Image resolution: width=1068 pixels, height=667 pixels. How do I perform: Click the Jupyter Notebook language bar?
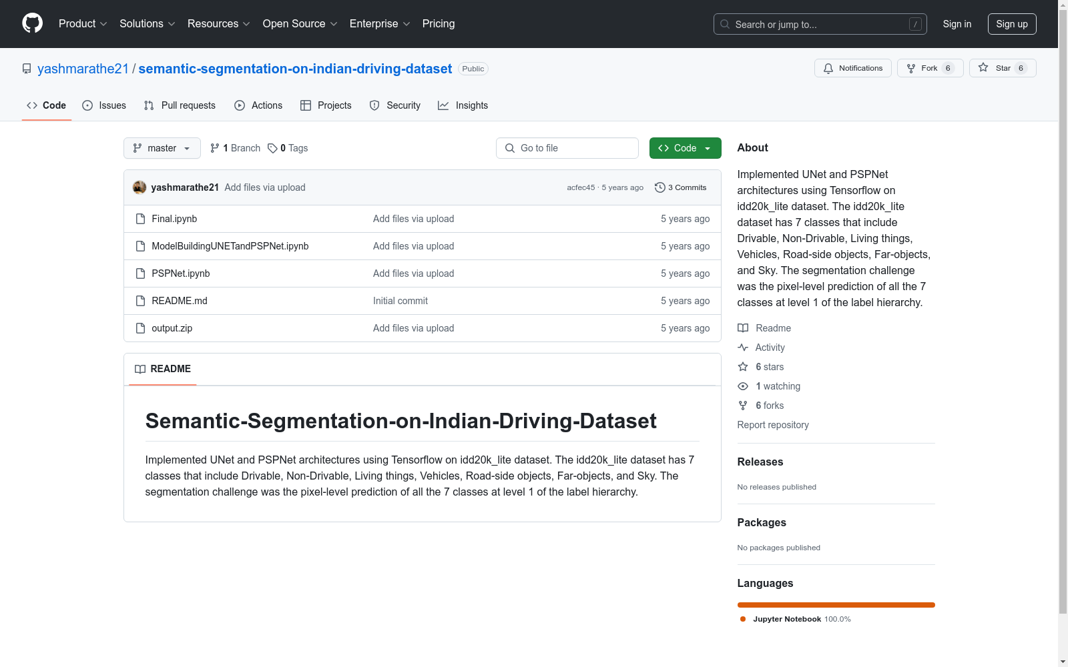point(836,605)
